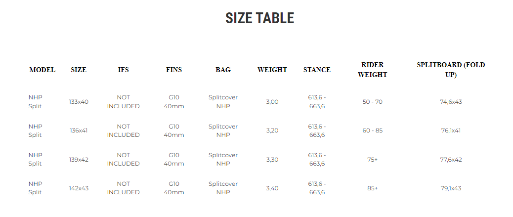The image size is (513, 217).
Task: Click the SIZE TABLE heading
Action: coord(259,18)
